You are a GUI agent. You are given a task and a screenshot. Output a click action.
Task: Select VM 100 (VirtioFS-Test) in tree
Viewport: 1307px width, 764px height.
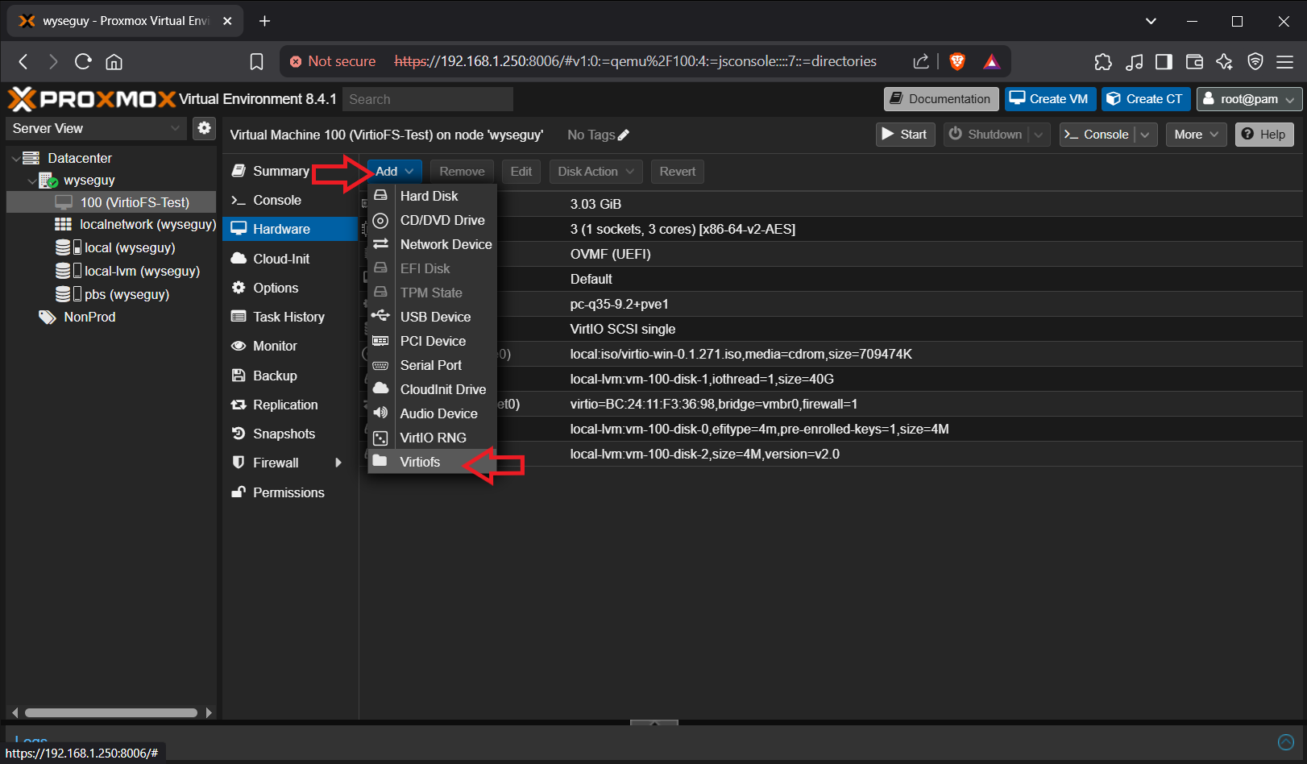point(111,202)
